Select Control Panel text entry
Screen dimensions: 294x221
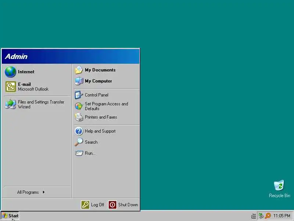(97, 95)
